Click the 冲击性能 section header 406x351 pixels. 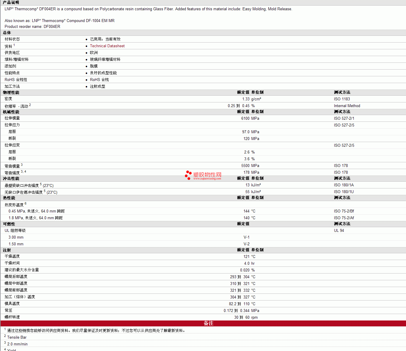pyautogui.click(x=11, y=179)
